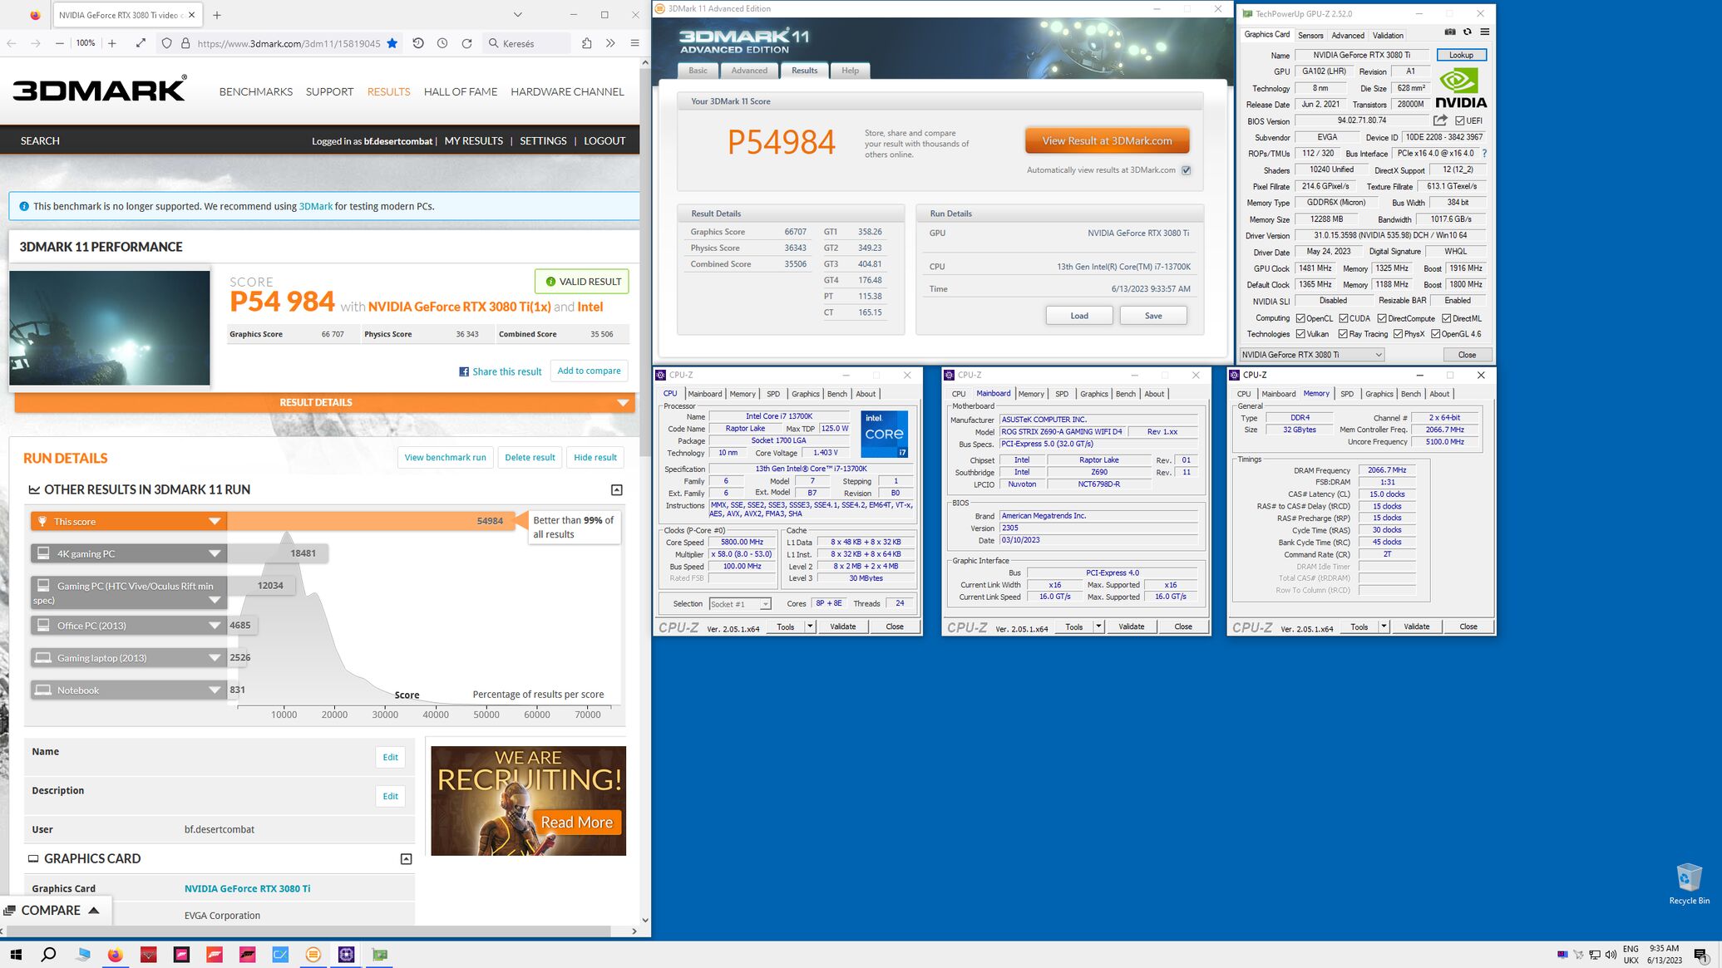Expand the orange RESULT DETAILS bar
The width and height of the screenshot is (1722, 968).
tap(324, 402)
